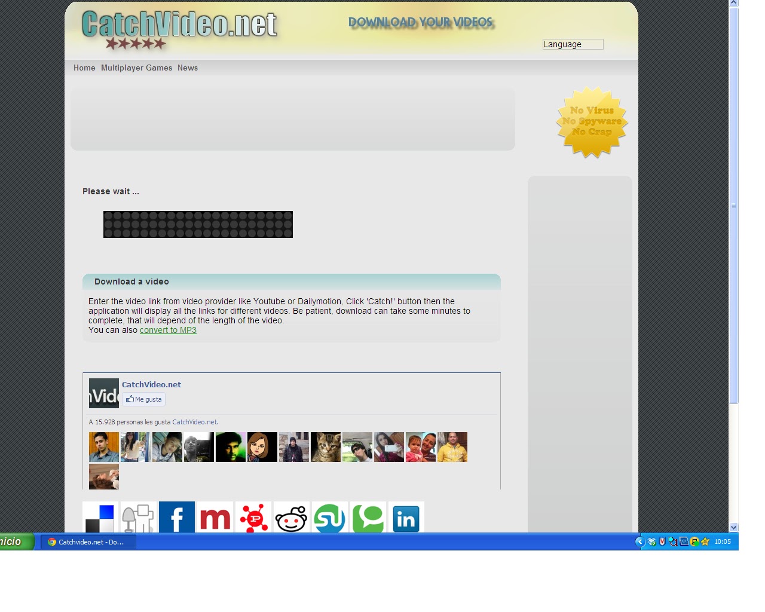765x612 pixels.
Task: Click the thumbs-up Me gusta button
Action: 144,399
